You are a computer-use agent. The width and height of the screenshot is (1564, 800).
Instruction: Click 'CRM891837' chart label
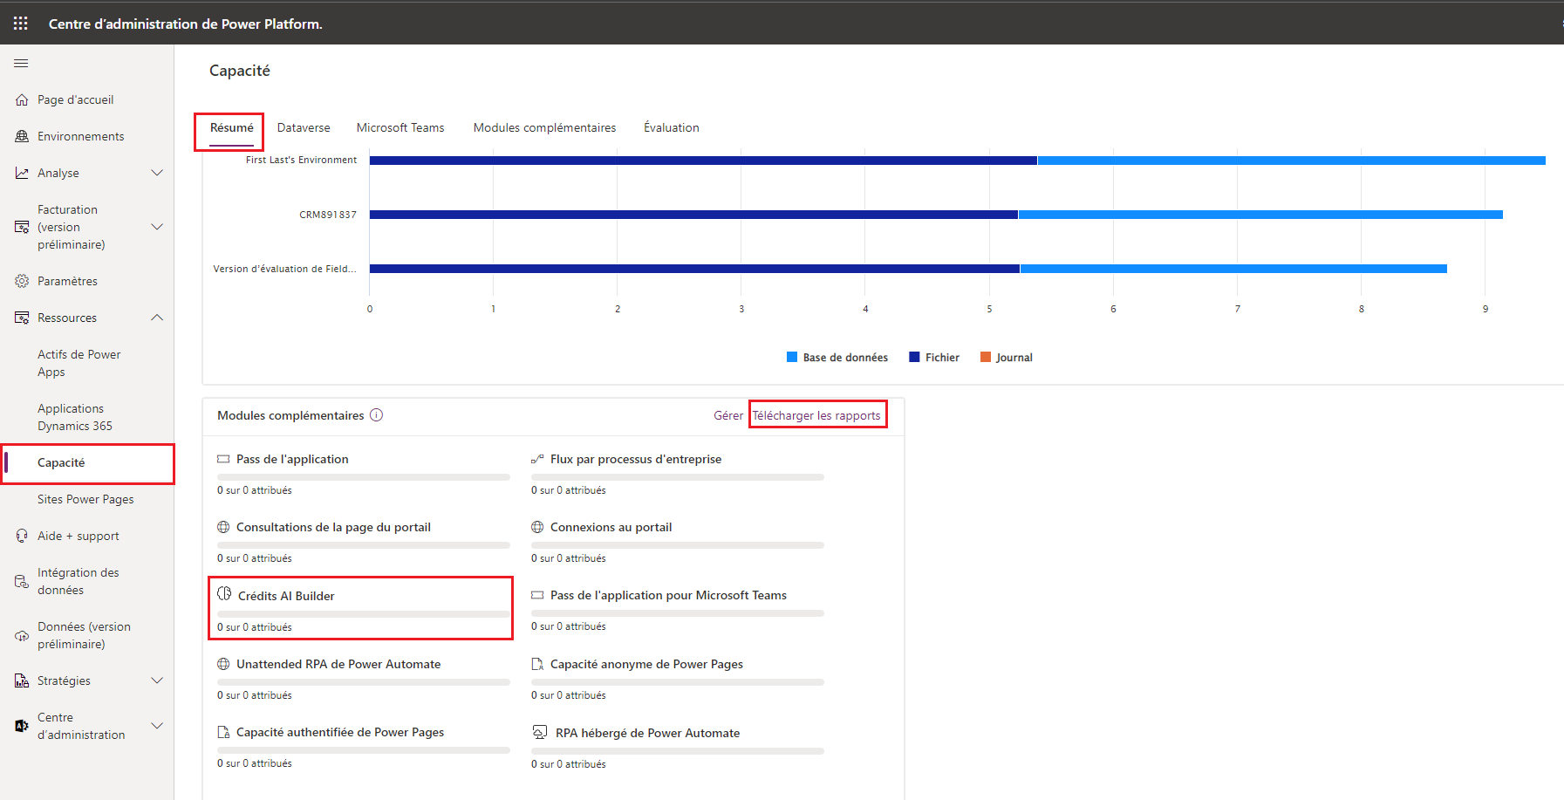328,215
